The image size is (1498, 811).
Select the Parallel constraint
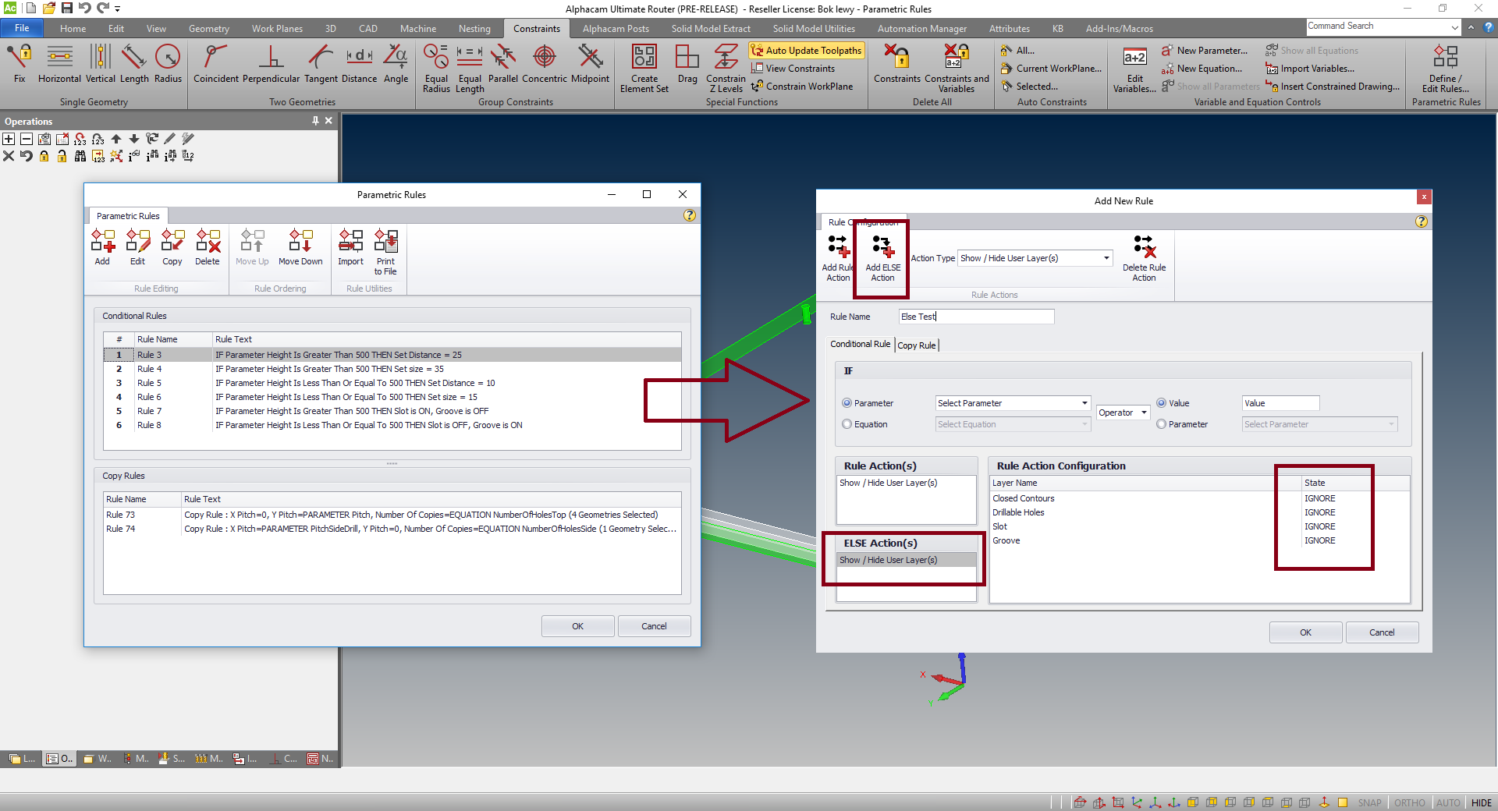[503, 64]
